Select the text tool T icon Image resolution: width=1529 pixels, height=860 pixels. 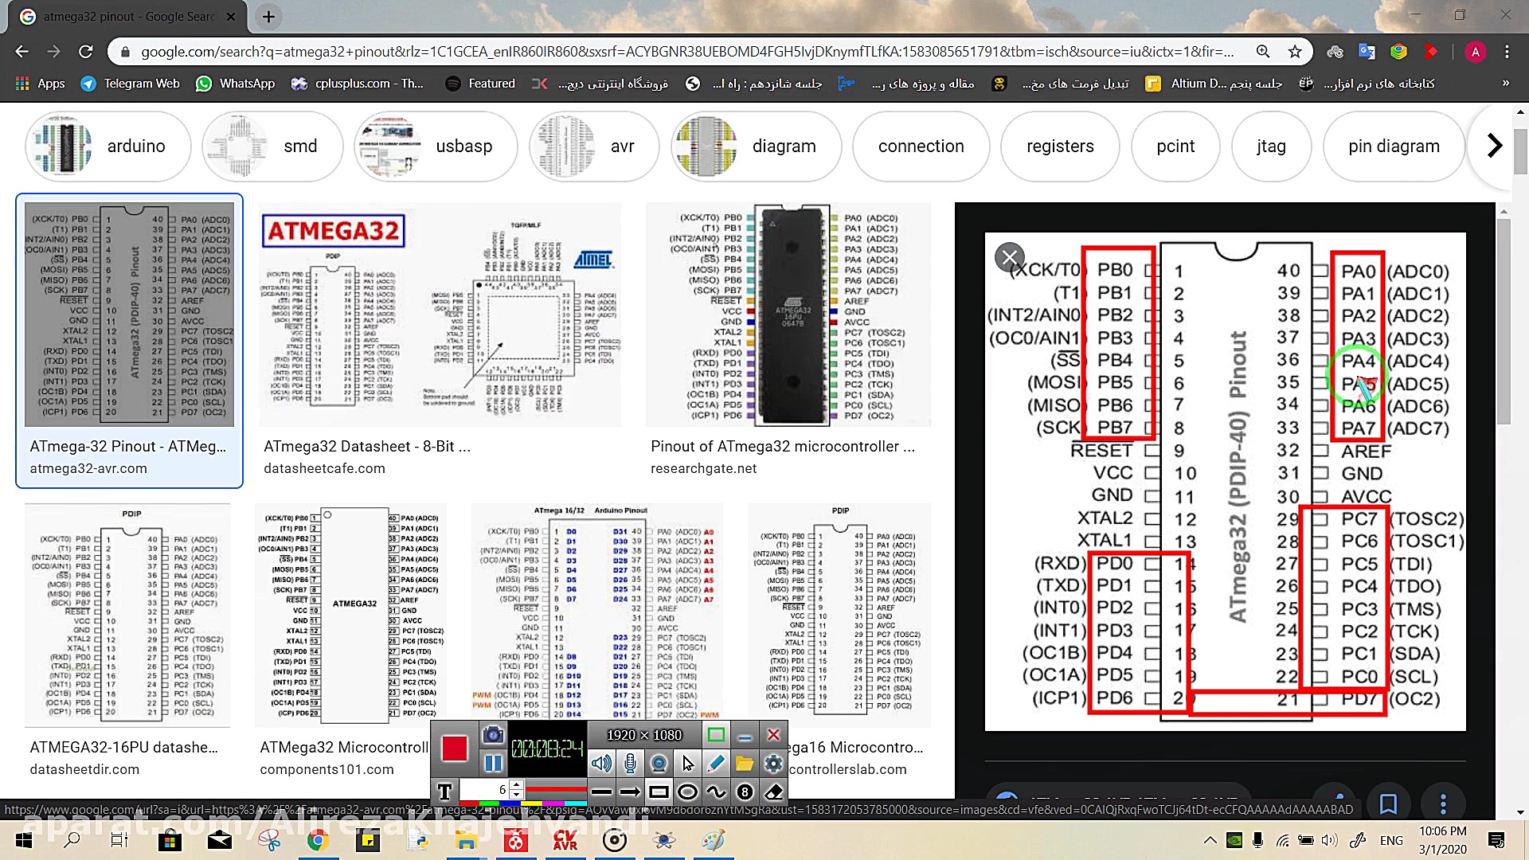pos(444,792)
